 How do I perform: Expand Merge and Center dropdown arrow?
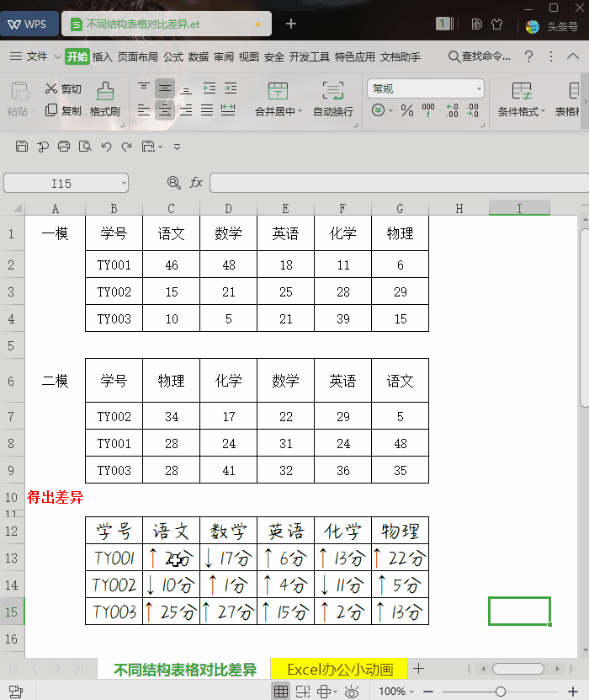[x=300, y=111]
